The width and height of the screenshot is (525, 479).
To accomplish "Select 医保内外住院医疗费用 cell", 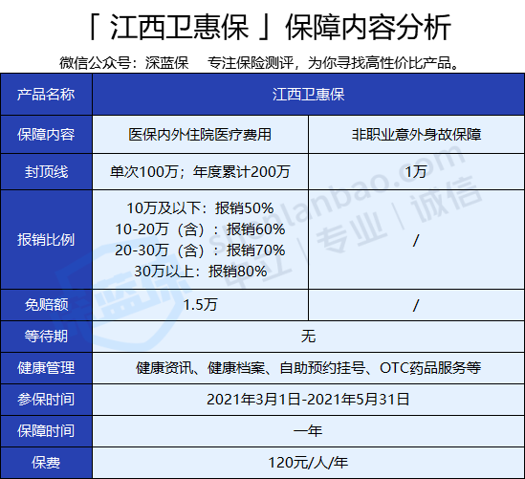I will [200, 135].
